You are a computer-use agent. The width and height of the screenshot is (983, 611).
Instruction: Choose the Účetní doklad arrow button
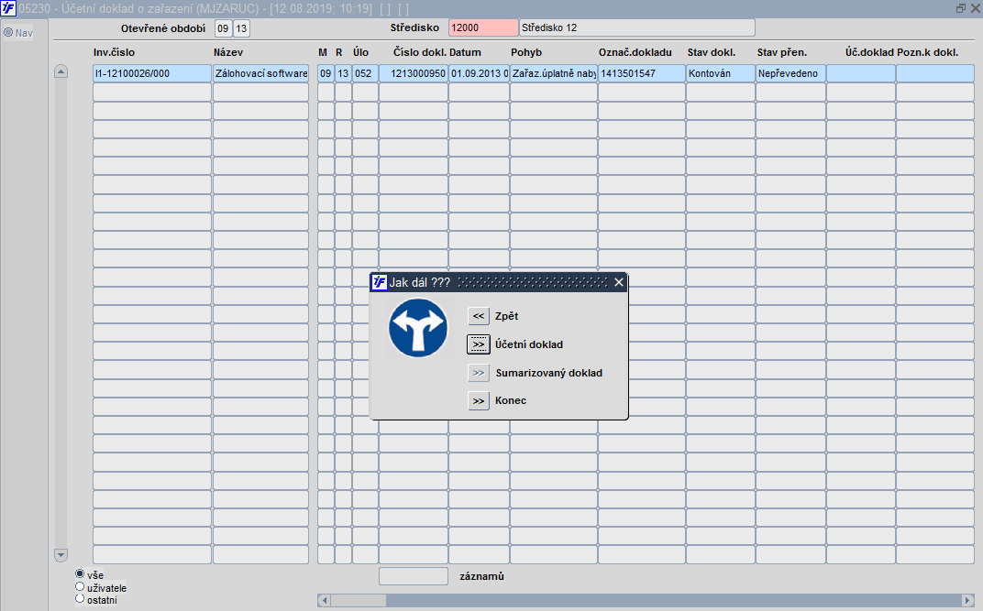pos(479,344)
